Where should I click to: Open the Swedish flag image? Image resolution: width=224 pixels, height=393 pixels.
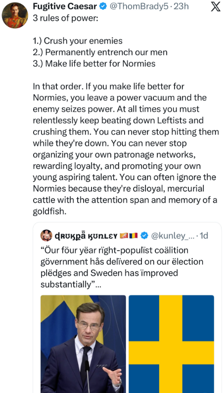171,344
